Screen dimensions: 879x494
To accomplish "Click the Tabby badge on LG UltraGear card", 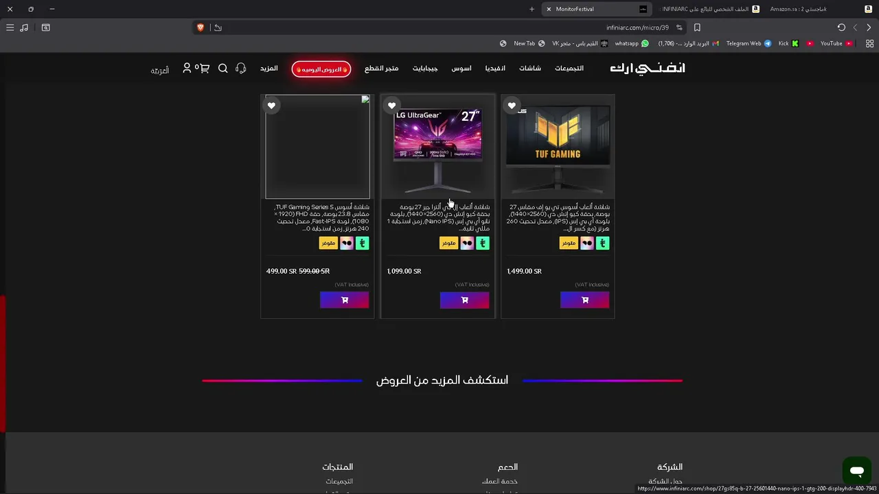I will click(466, 243).
